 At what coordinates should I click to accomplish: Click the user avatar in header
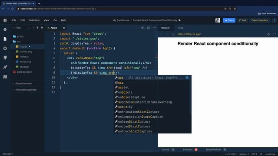point(218,20)
